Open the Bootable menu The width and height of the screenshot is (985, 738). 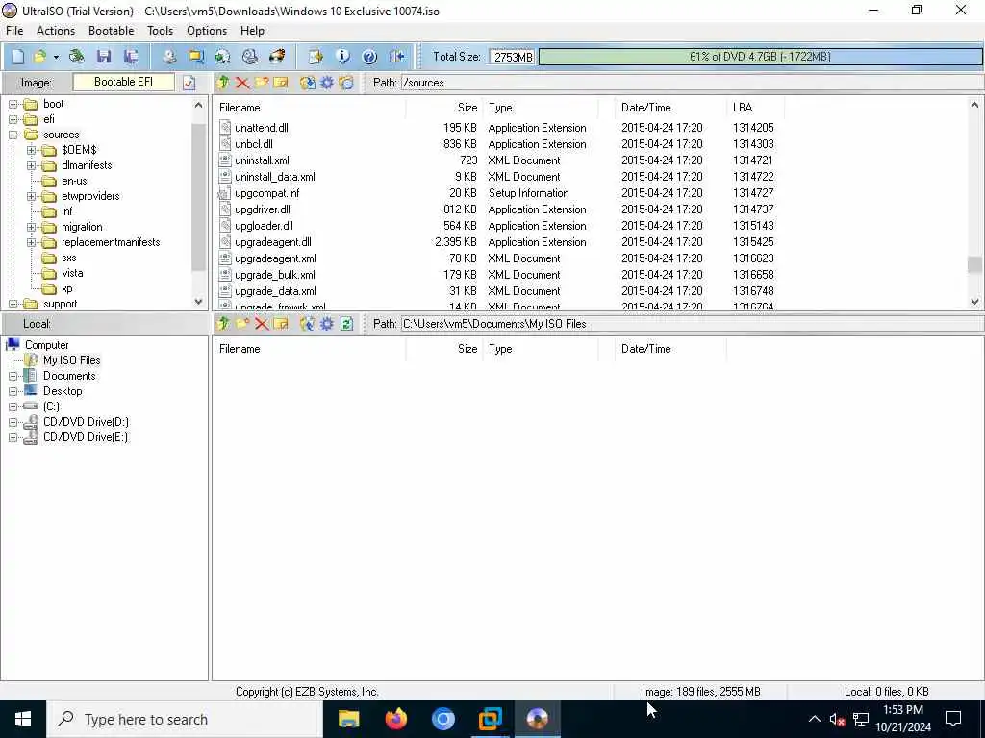[x=112, y=30]
